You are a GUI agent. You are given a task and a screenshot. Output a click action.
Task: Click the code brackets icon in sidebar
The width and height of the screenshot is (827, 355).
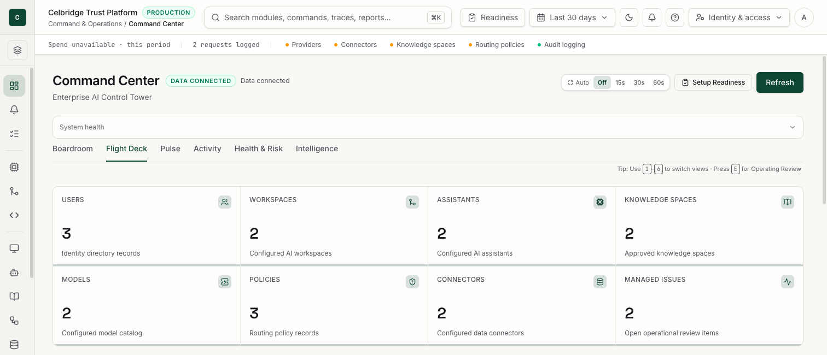point(14,215)
